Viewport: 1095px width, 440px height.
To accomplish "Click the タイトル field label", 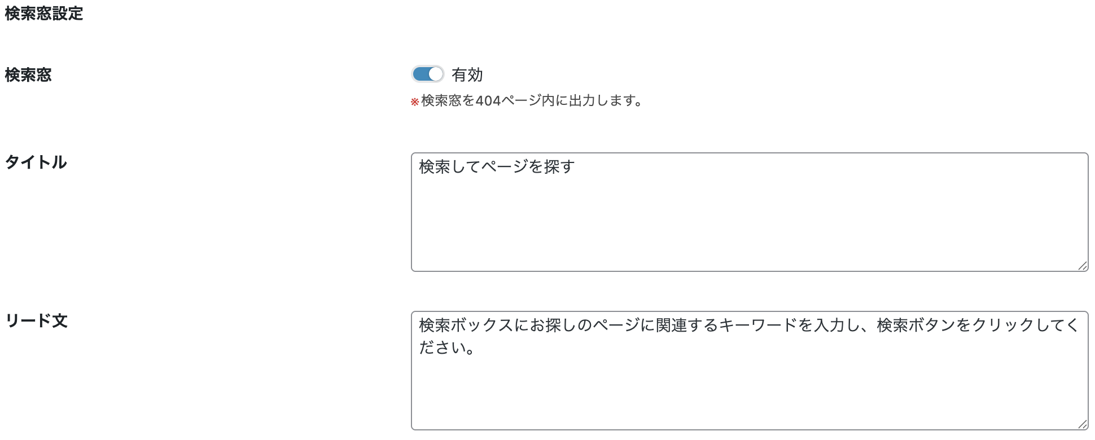I will point(36,162).
